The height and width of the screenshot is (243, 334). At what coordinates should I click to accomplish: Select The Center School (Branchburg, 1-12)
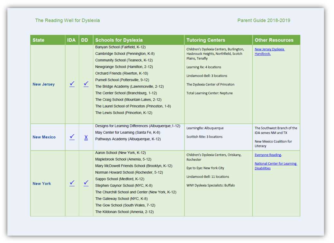coord(126,93)
